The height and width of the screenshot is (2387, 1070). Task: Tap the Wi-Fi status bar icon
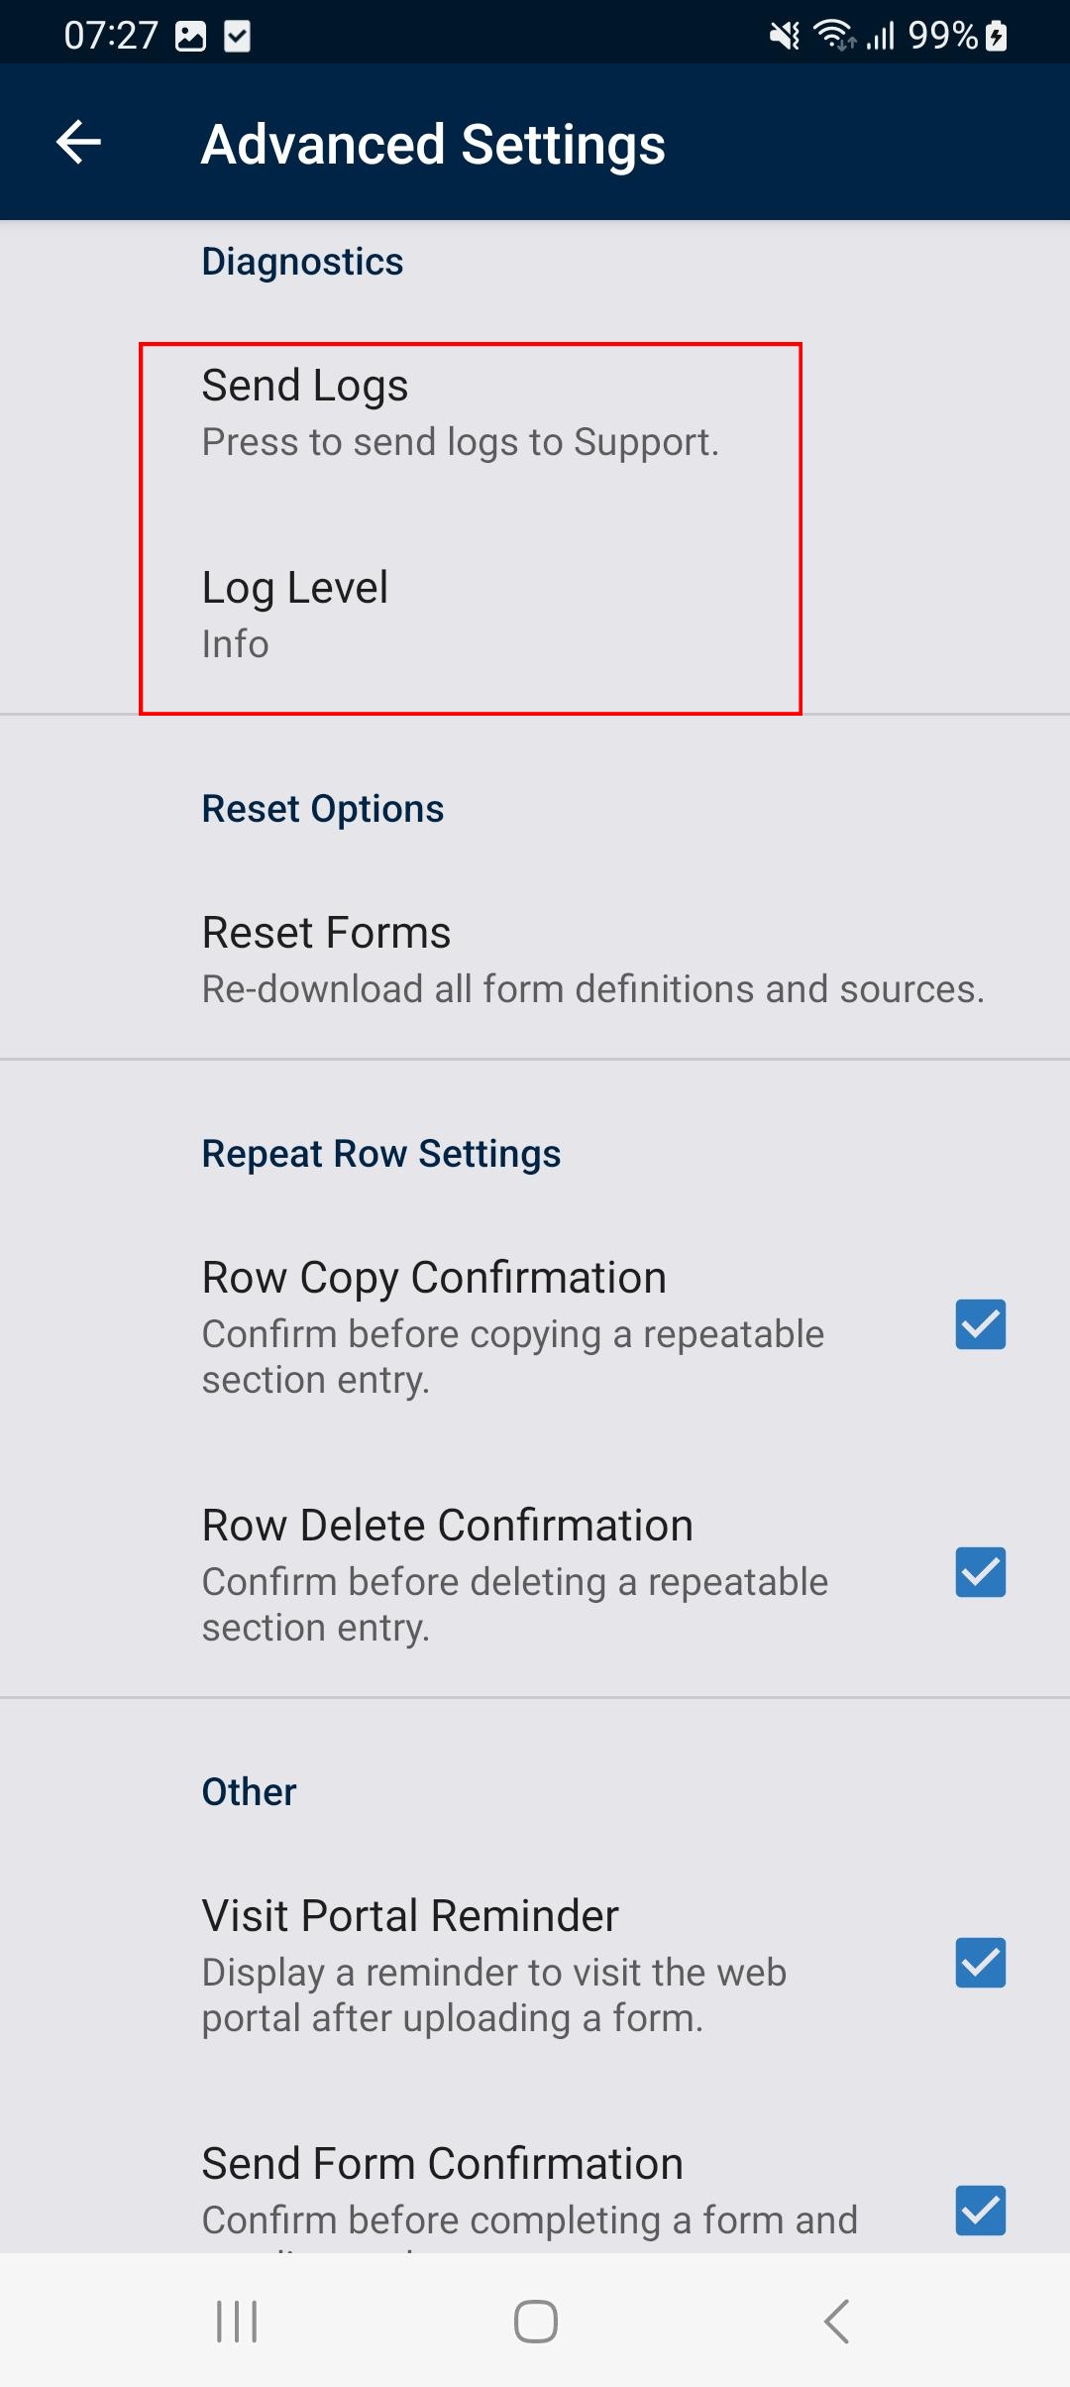point(834,37)
